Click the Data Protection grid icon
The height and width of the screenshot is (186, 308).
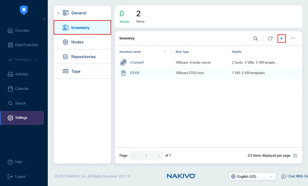point(10,45)
